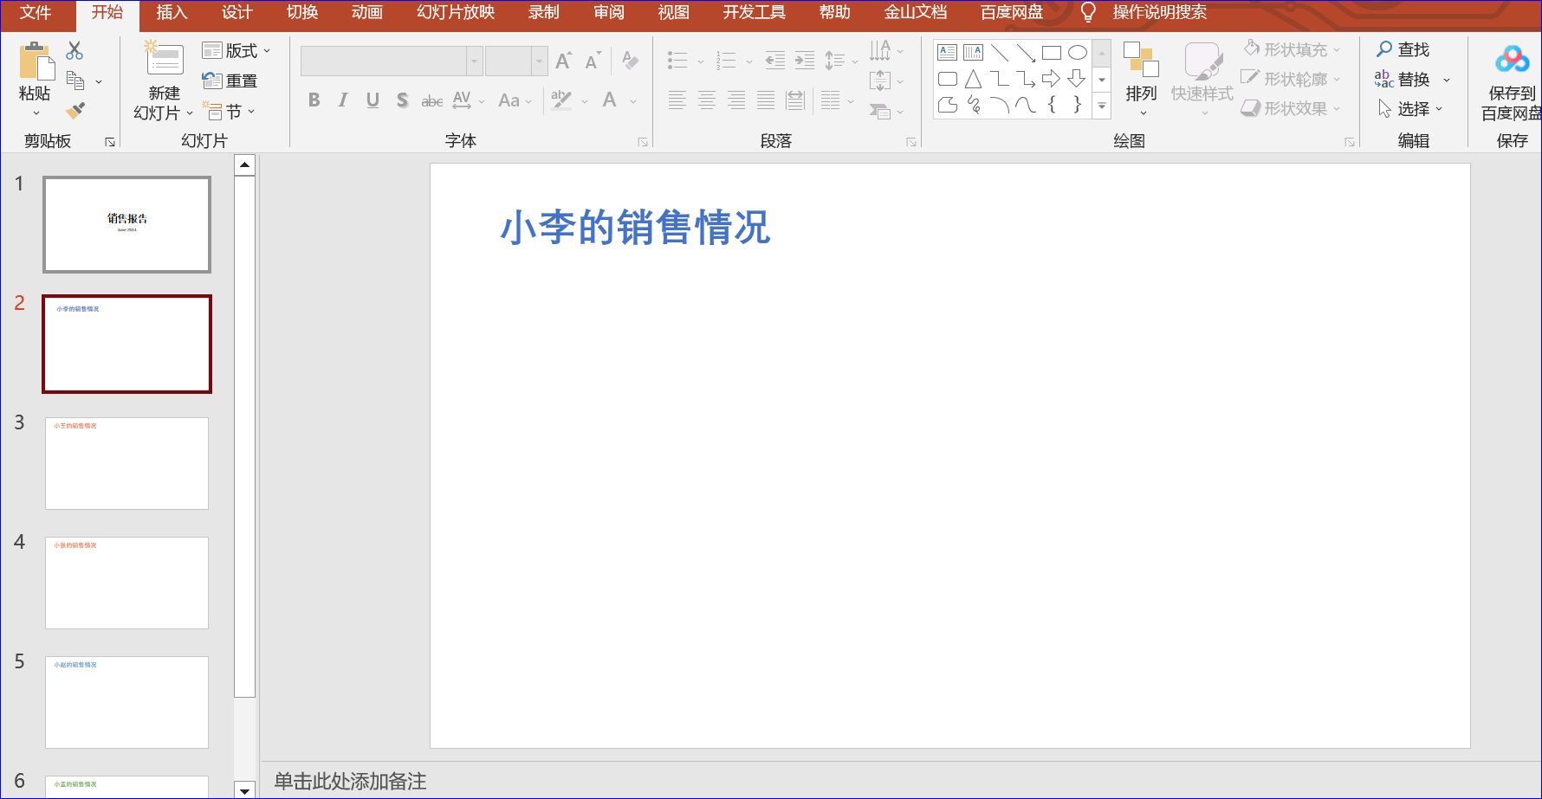
Task: Toggle numbered list
Action: coord(726,61)
